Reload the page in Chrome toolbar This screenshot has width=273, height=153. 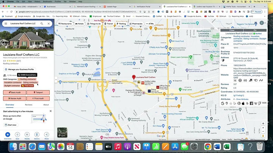tap(11, 12)
